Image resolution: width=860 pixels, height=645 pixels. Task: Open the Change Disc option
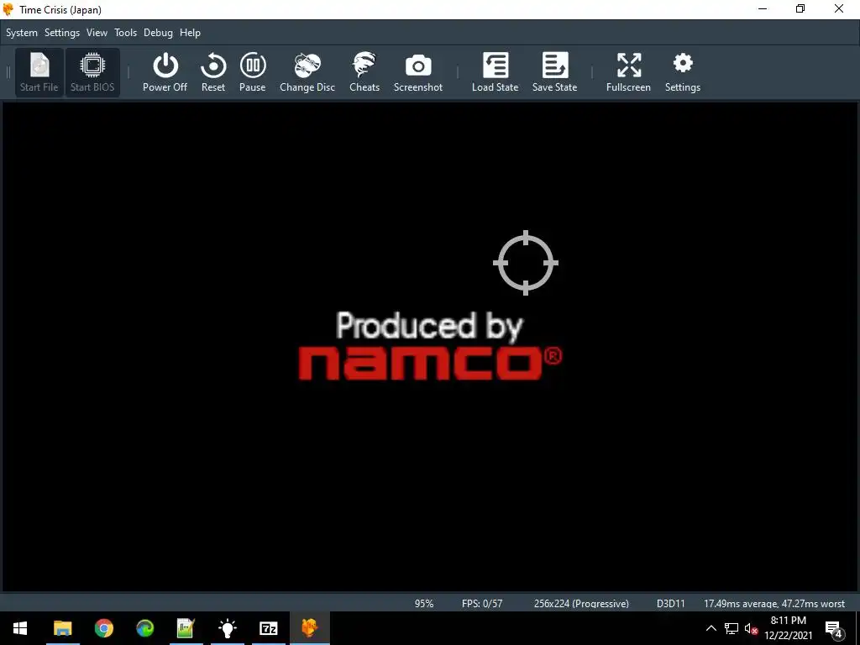307,72
